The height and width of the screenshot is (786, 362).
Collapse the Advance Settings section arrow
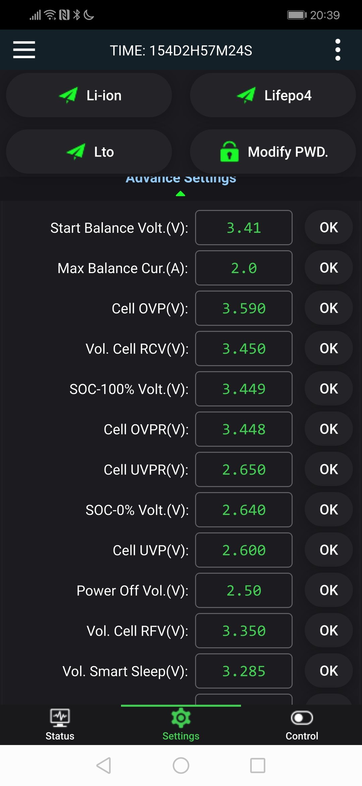[181, 193]
